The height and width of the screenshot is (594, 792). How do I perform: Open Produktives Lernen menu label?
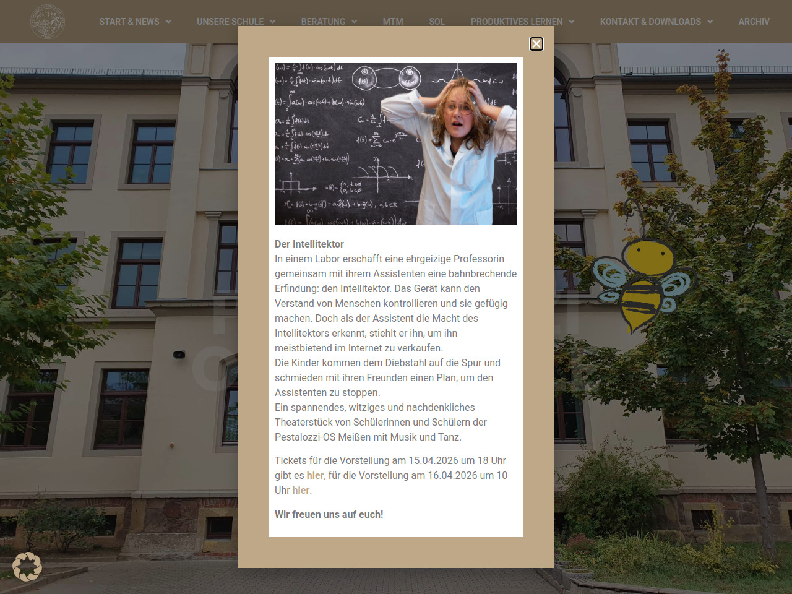coord(516,22)
